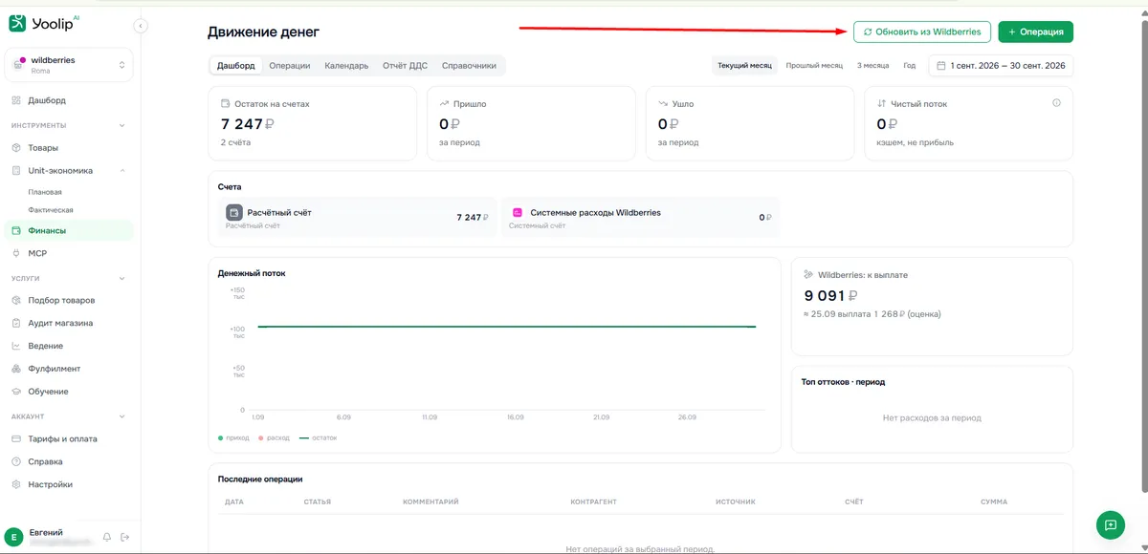Open the Системные расходы Wildberries account card
Screen dimensions: 1148x554
tap(640, 218)
